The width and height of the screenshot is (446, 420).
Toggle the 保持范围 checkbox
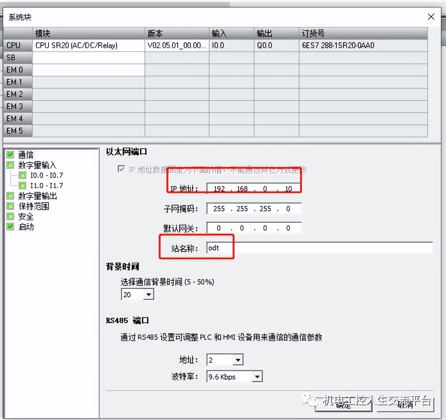(10, 206)
